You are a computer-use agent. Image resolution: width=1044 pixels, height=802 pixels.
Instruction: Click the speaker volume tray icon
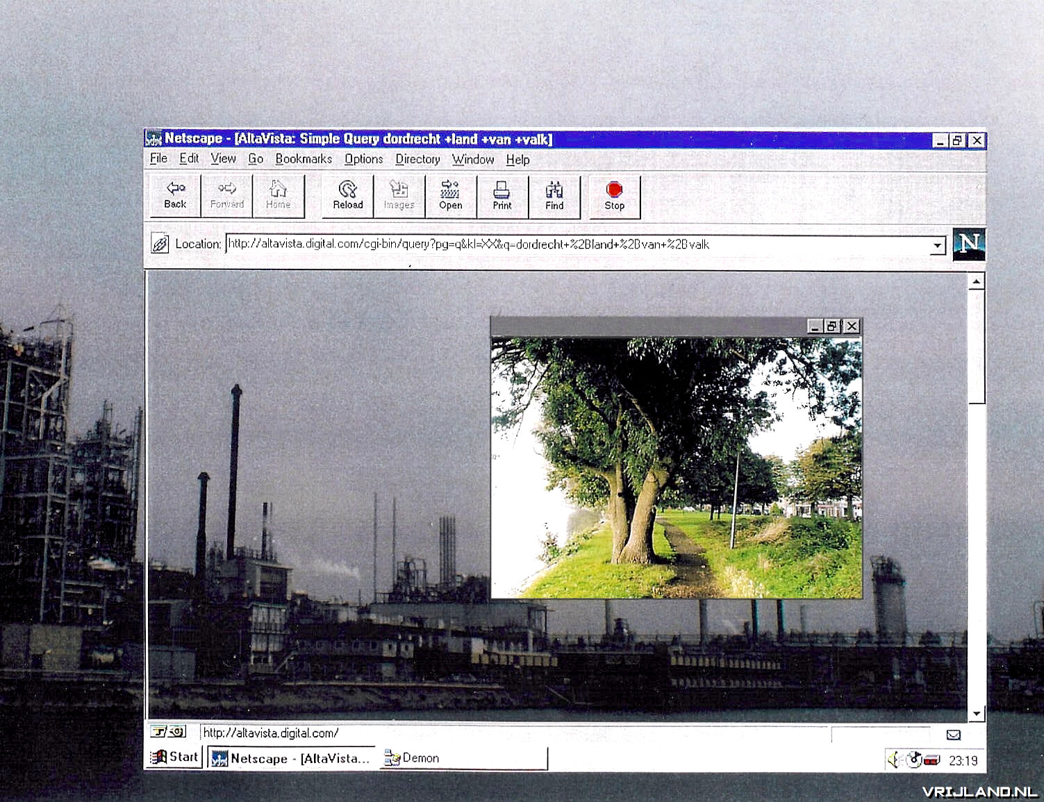coord(894,760)
